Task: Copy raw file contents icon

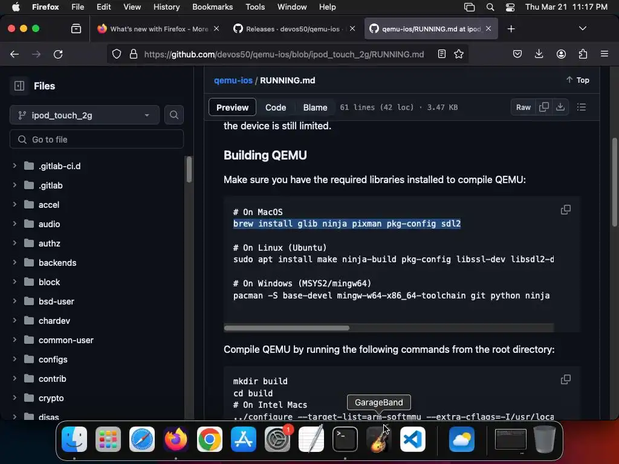Action: click(x=544, y=107)
